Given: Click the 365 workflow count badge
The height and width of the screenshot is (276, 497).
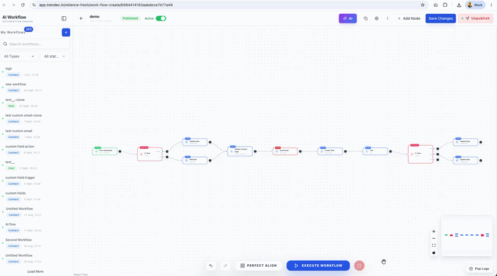Looking at the screenshot, I should pyautogui.click(x=29, y=29).
